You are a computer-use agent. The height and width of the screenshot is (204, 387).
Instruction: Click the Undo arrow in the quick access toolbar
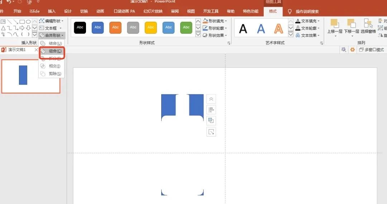(x=9, y=2)
